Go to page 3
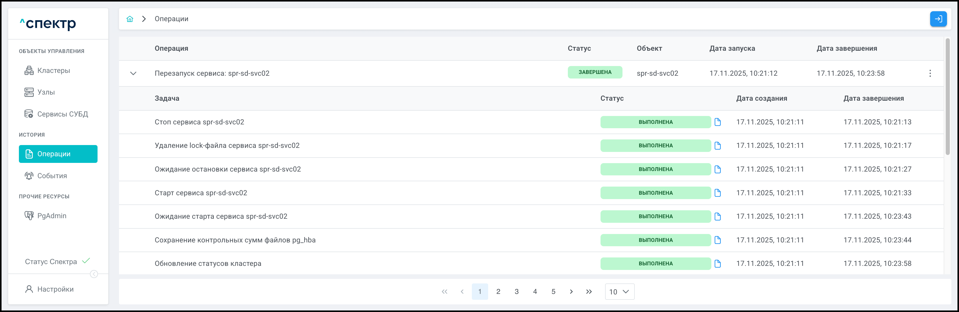Viewport: 959px width, 312px height. click(x=516, y=292)
